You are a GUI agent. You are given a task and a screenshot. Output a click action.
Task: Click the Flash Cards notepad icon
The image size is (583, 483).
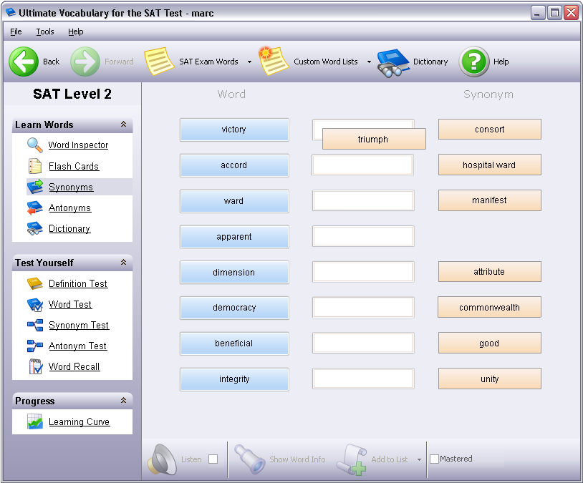click(x=35, y=166)
